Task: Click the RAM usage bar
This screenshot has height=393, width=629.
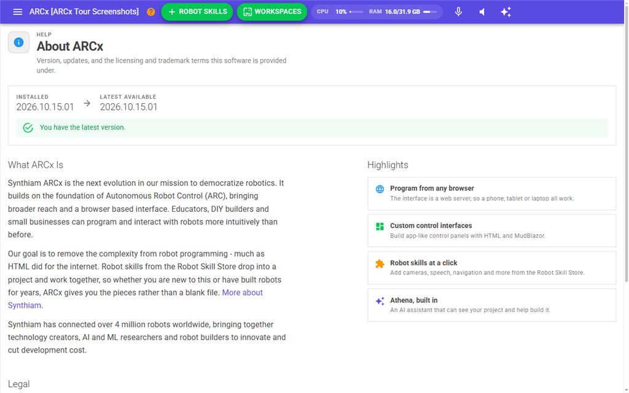Action: click(430, 12)
